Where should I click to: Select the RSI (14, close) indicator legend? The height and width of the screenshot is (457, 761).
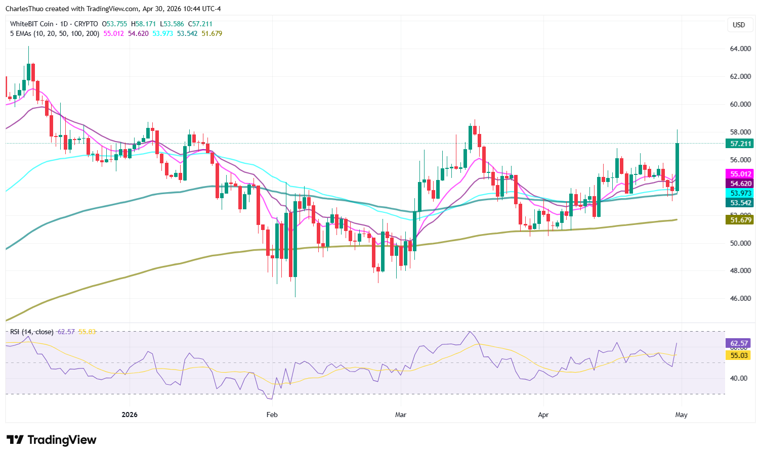(x=32, y=332)
